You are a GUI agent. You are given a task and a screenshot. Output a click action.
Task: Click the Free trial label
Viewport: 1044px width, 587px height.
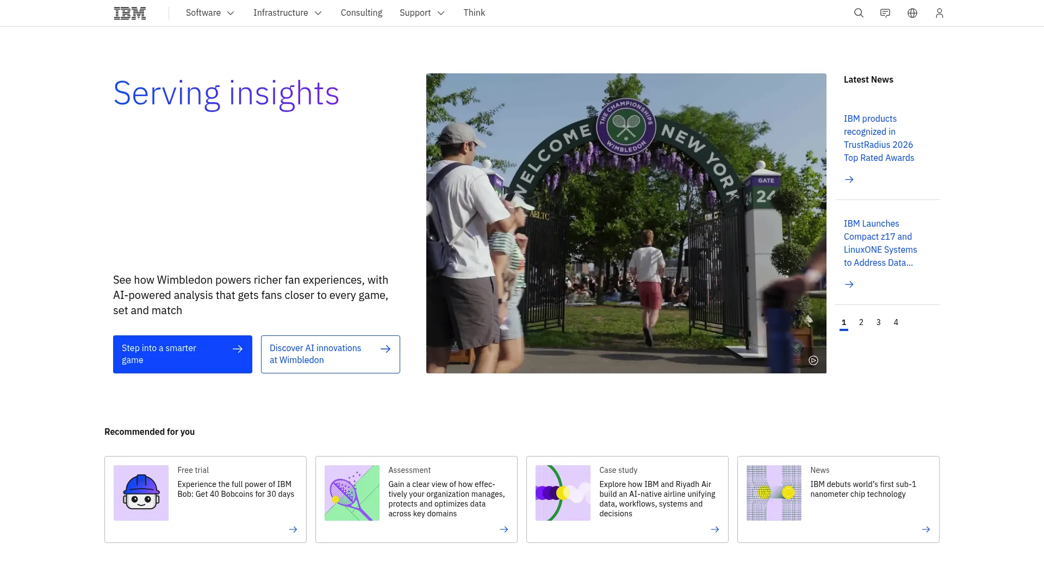(x=193, y=470)
